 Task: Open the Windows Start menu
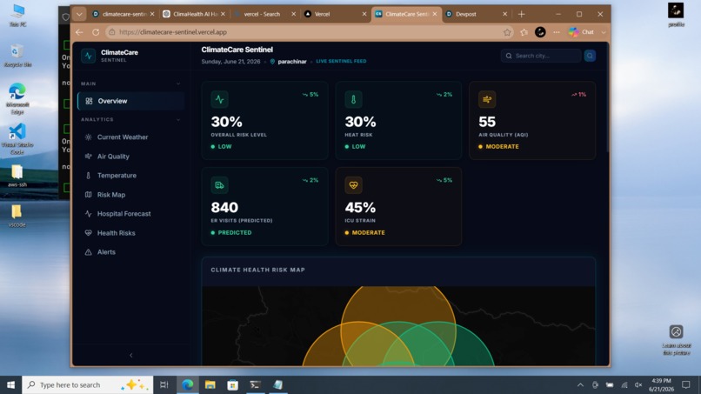pos(10,385)
